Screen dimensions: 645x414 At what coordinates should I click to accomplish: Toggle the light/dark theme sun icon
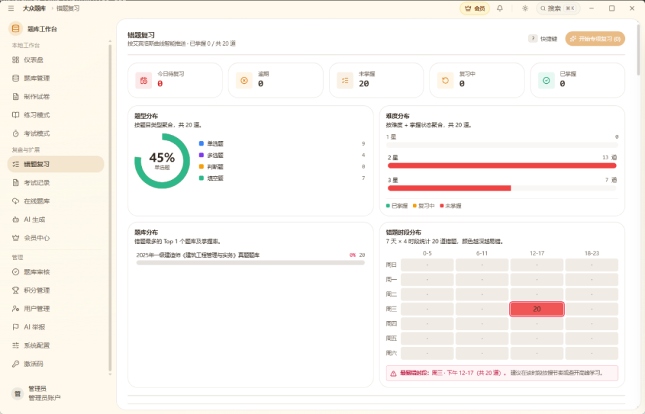click(525, 8)
